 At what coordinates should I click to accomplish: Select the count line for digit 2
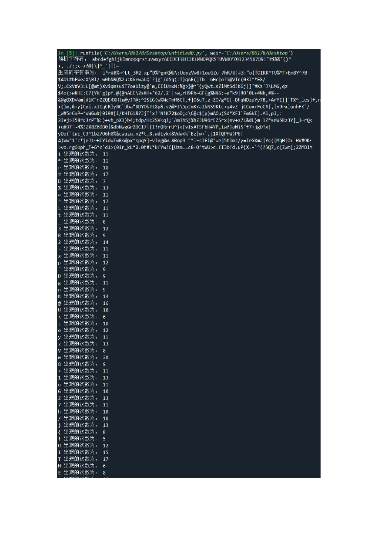click(83, 242)
